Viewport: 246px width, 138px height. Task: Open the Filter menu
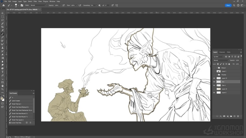tap(35, 1)
